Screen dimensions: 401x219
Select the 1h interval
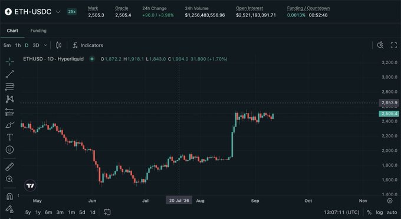coord(18,45)
